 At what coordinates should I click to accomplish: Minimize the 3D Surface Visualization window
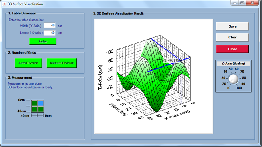coord(235,3)
